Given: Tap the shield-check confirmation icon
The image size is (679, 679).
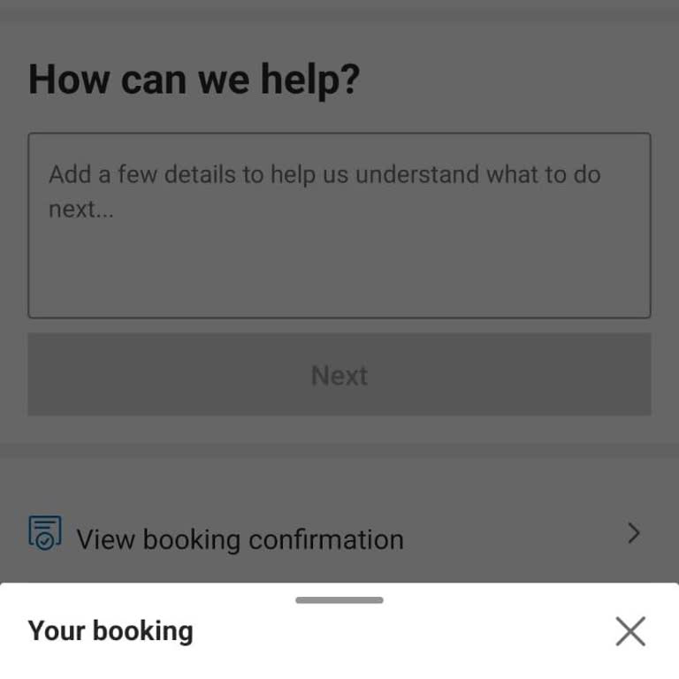Looking at the screenshot, I should tap(45, 533).
